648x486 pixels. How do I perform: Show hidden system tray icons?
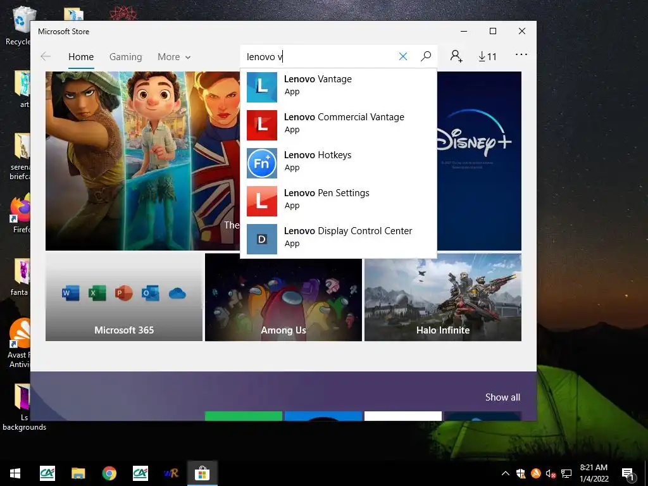pos(506,473)
